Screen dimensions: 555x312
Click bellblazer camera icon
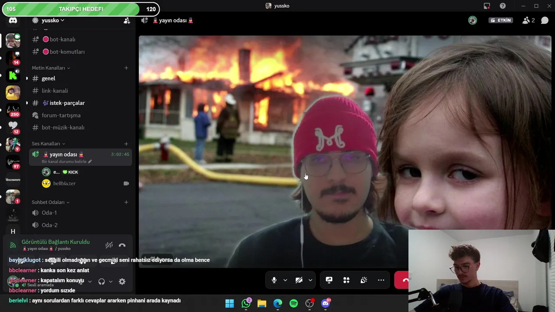pyautogui.click(x=126, y=183)
